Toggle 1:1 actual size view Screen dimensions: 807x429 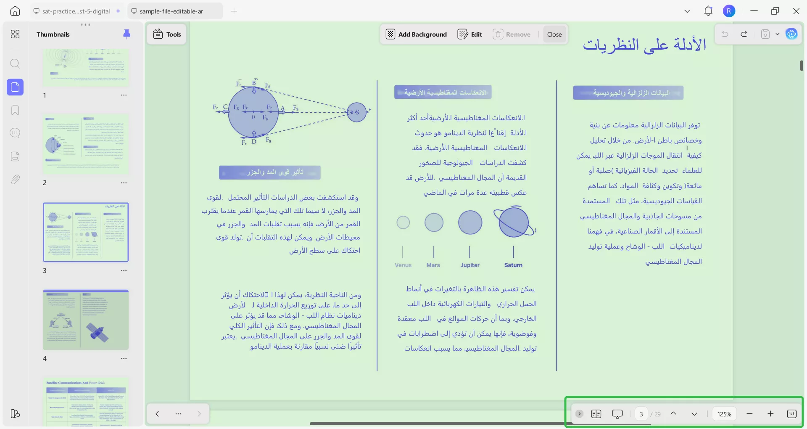point(792,414)
